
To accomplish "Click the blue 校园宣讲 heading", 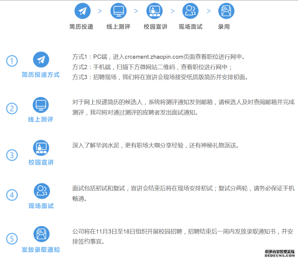I will (x=41, y=162).
